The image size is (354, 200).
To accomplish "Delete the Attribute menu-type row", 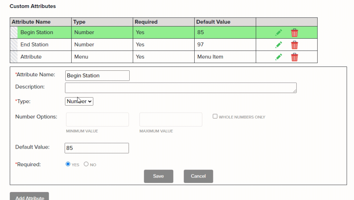I will [294, 57].
